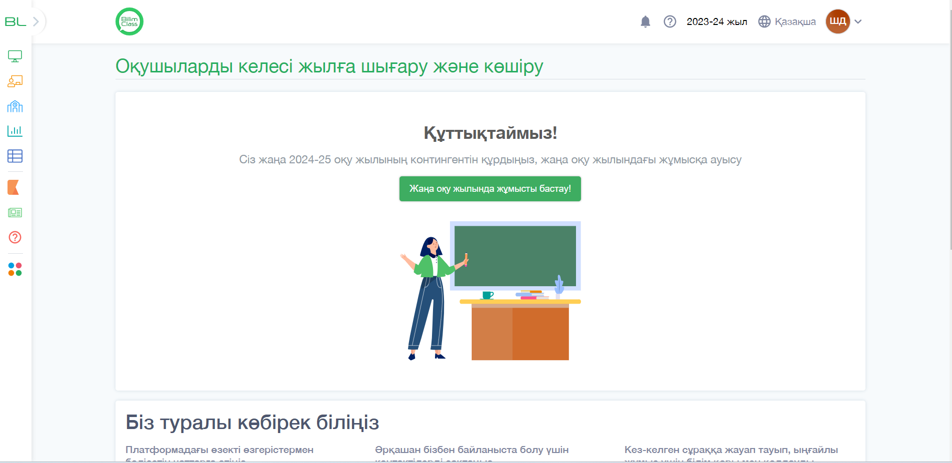
Task: Change language from Қазақша
Action: click(x=795, y=21)
